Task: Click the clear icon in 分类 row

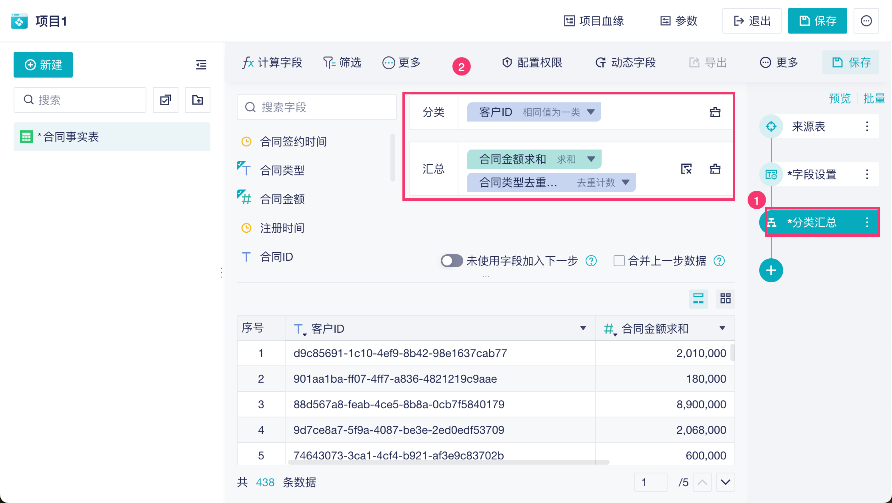Action: [x=715, y=112]
